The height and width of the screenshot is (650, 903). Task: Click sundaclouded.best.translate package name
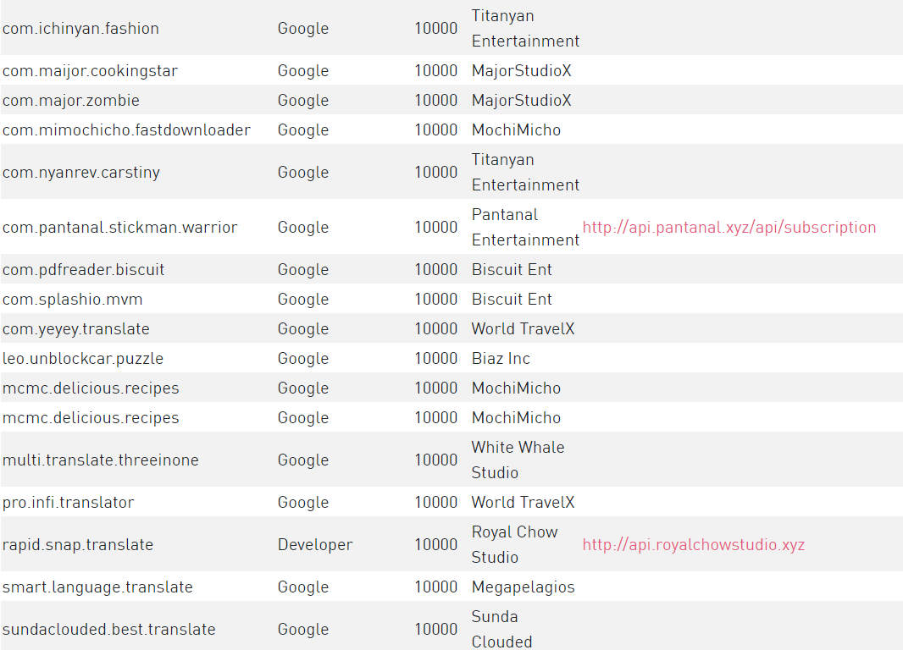tap(108, 630)
